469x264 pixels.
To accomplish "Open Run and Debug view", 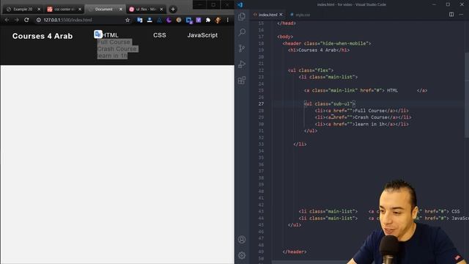I will [x=242, y=64].
